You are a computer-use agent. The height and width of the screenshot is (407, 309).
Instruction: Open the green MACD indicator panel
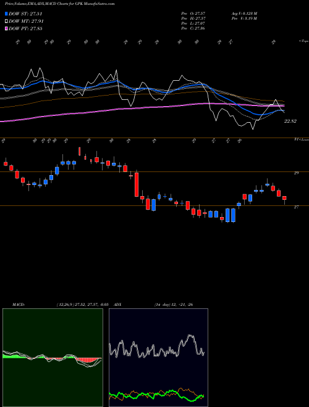click(53, 358)
